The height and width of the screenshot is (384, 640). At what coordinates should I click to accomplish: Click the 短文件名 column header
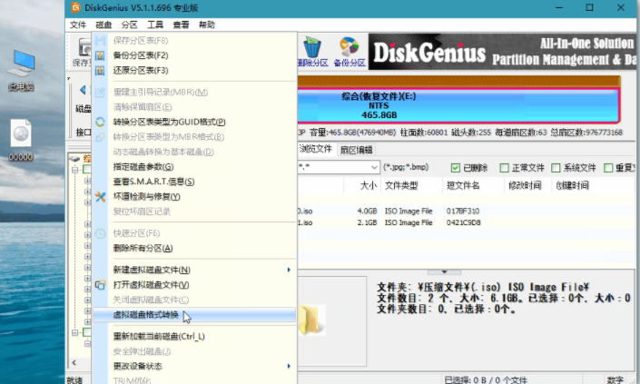(473, 185)
